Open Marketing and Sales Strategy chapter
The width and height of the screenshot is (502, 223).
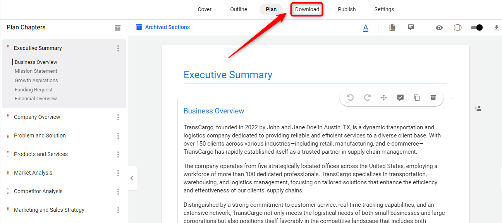click(x=49, y=210)
